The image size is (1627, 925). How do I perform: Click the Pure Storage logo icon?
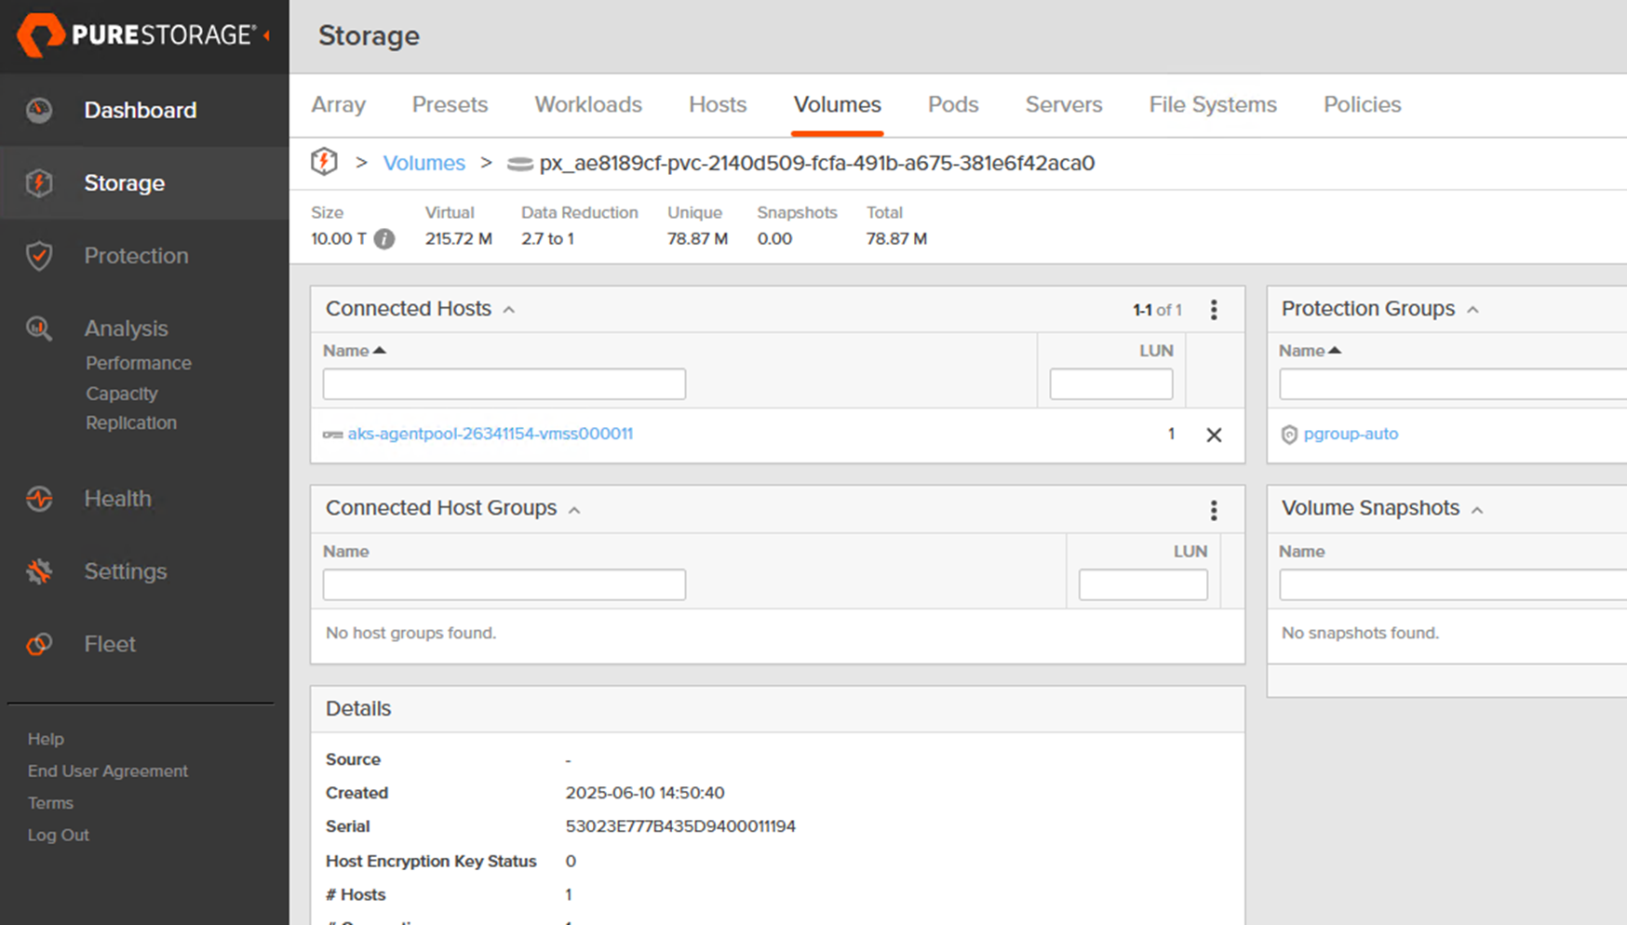(40, 35)
